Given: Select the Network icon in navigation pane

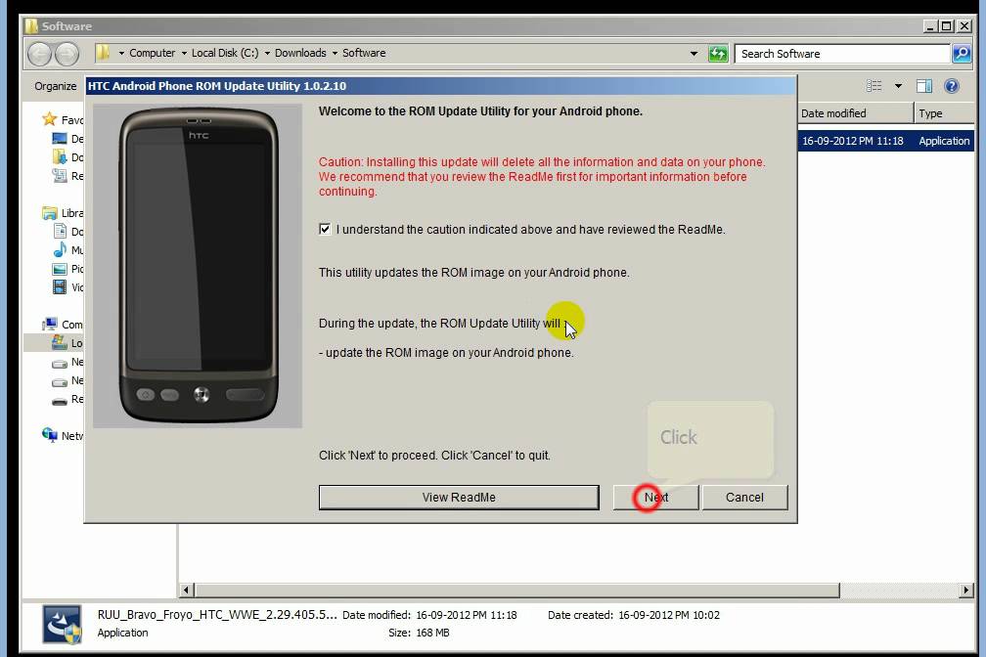Looking at the screenshot, I should click(x=50, y=435).
